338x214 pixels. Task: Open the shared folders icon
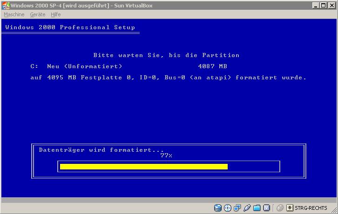257,208
